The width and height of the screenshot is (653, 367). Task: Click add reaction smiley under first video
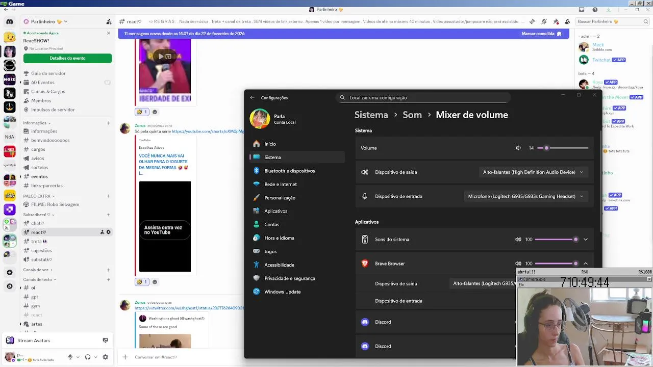point(155,112)
